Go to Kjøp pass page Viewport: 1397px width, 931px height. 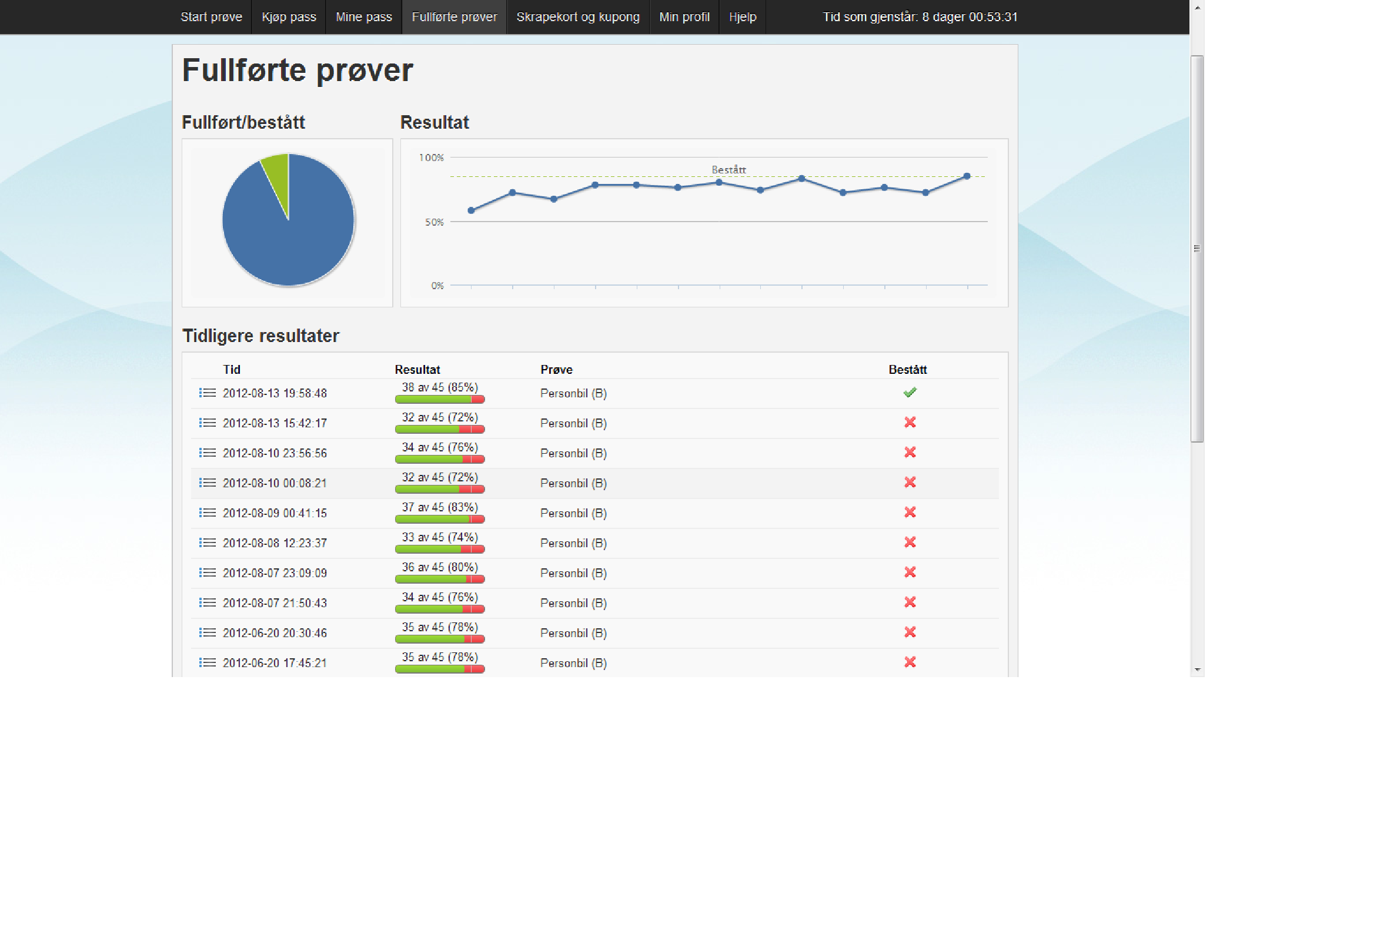(289, 16)
